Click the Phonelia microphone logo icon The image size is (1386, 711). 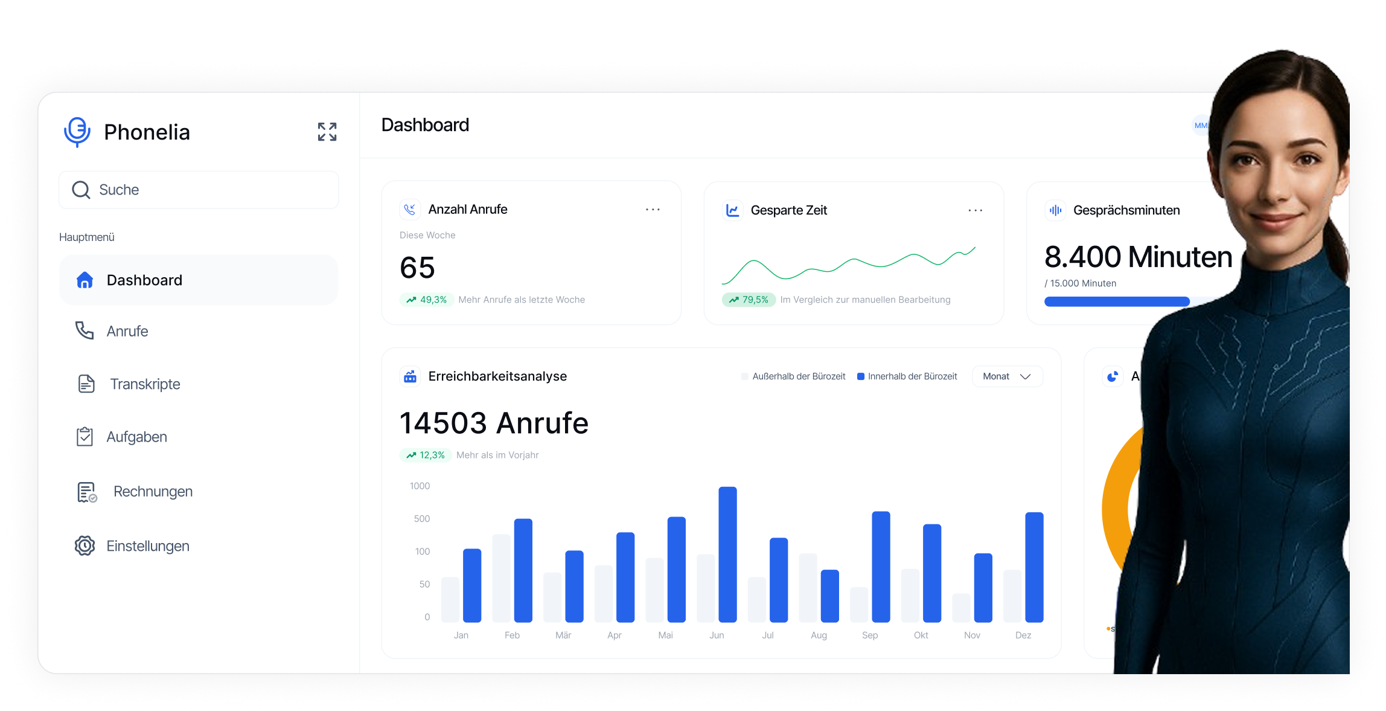[x=77, y=131]
